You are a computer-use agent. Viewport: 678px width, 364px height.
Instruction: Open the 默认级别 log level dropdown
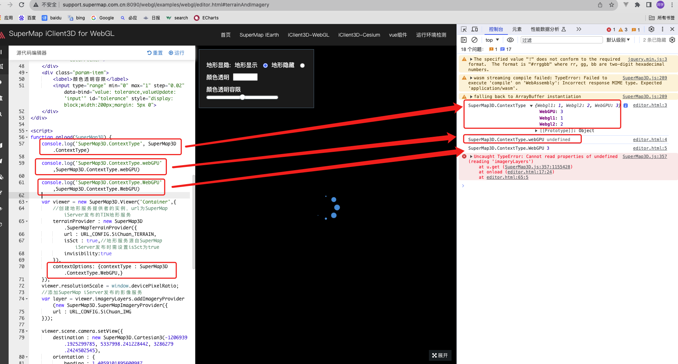(618, 40)
